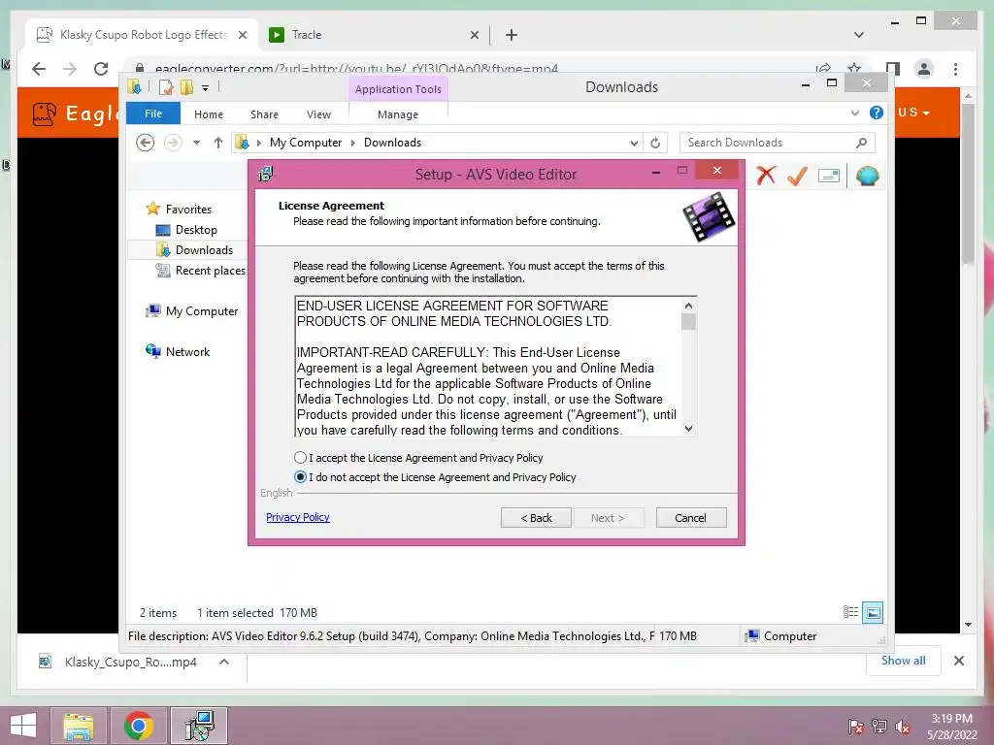This screenshot has width=994, height=745.
Task: Open File Explorer from the taskbar
Action: pos(79,726)
